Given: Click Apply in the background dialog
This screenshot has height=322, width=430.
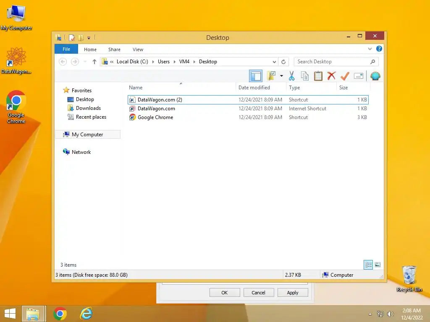Looking at the screenshot, I should coord(293,292).
